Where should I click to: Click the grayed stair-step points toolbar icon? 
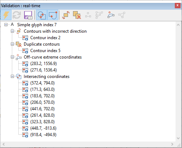[x=99, y=15]
